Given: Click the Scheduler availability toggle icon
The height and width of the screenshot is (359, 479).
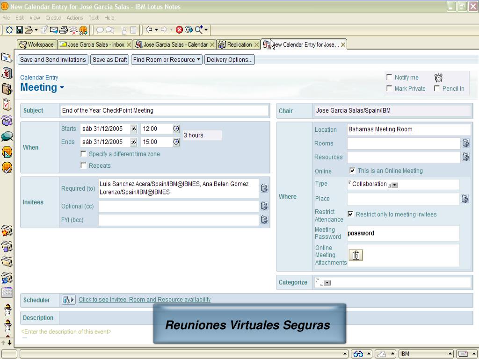Looking at the screenshot, I should pyautogui.click(x=68, y=300).
